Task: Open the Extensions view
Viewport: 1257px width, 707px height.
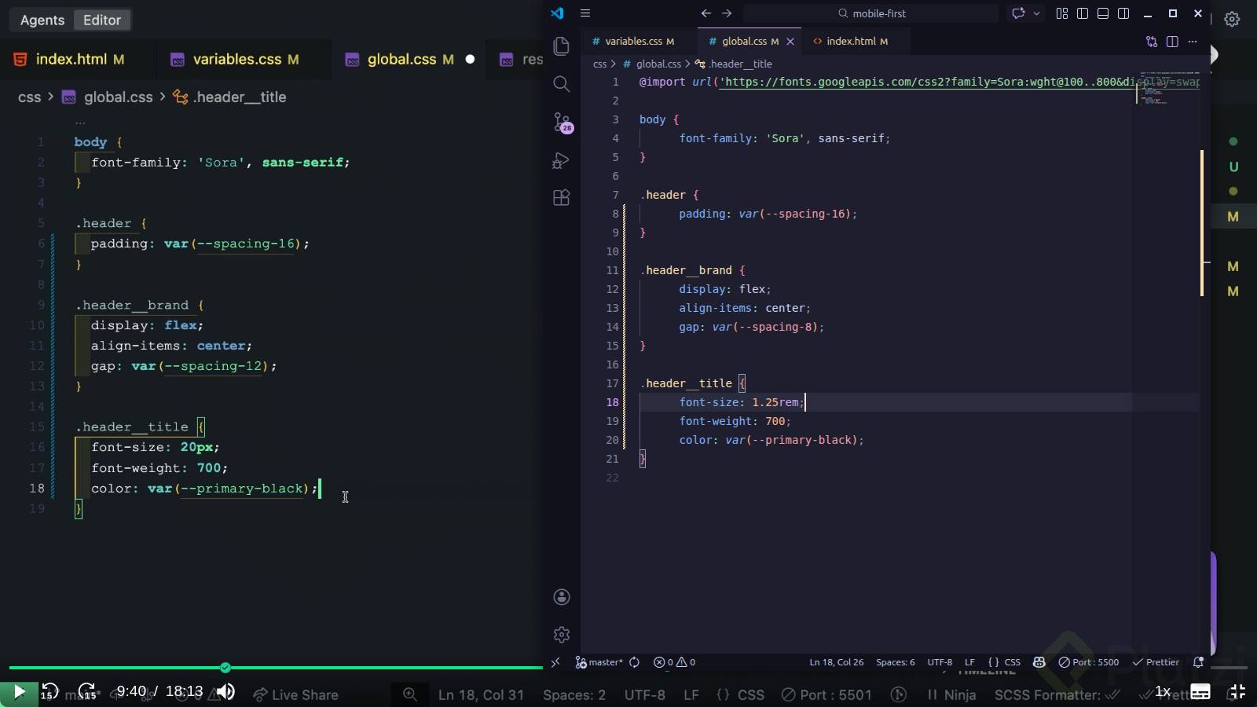Action: tap(561, 198)
